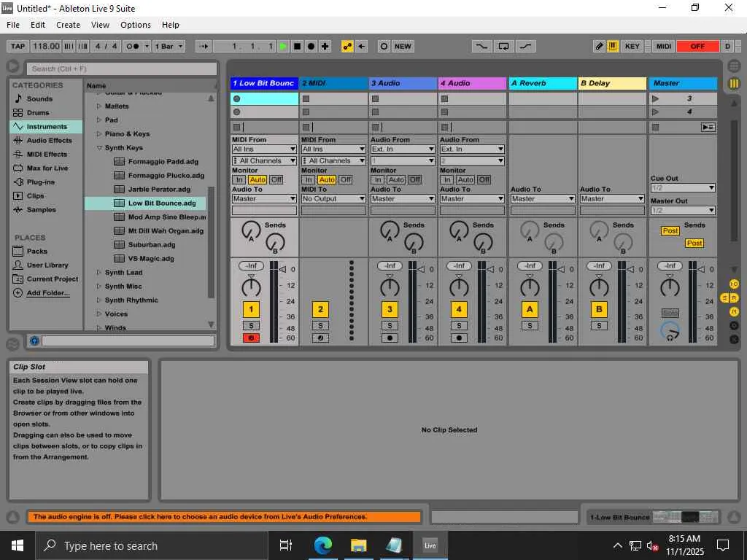Toggle the Punch-In switch
The image size is (747, 560).
(x=481, y=46)
